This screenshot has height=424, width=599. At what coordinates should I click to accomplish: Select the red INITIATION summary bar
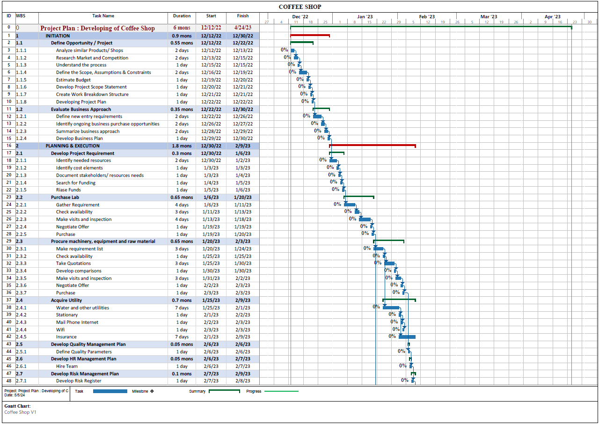click(x=310, y=35)
